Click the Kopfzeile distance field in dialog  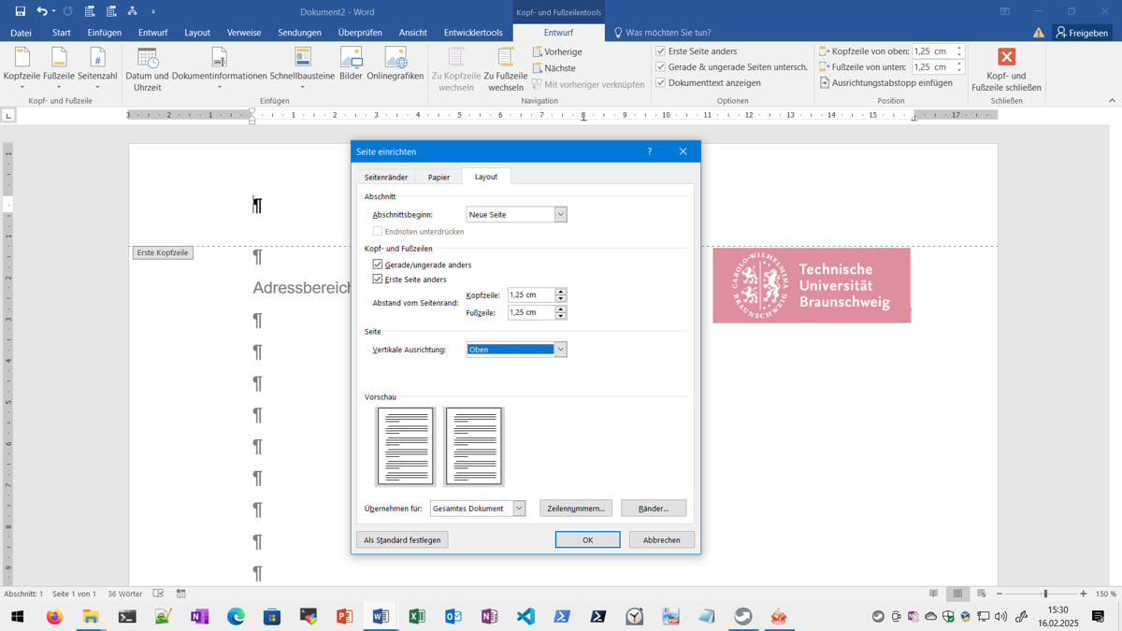click(x=531, y=294)
